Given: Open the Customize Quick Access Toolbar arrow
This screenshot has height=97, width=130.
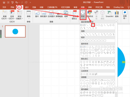Looking at the screenshot, I should pos(30,3).
